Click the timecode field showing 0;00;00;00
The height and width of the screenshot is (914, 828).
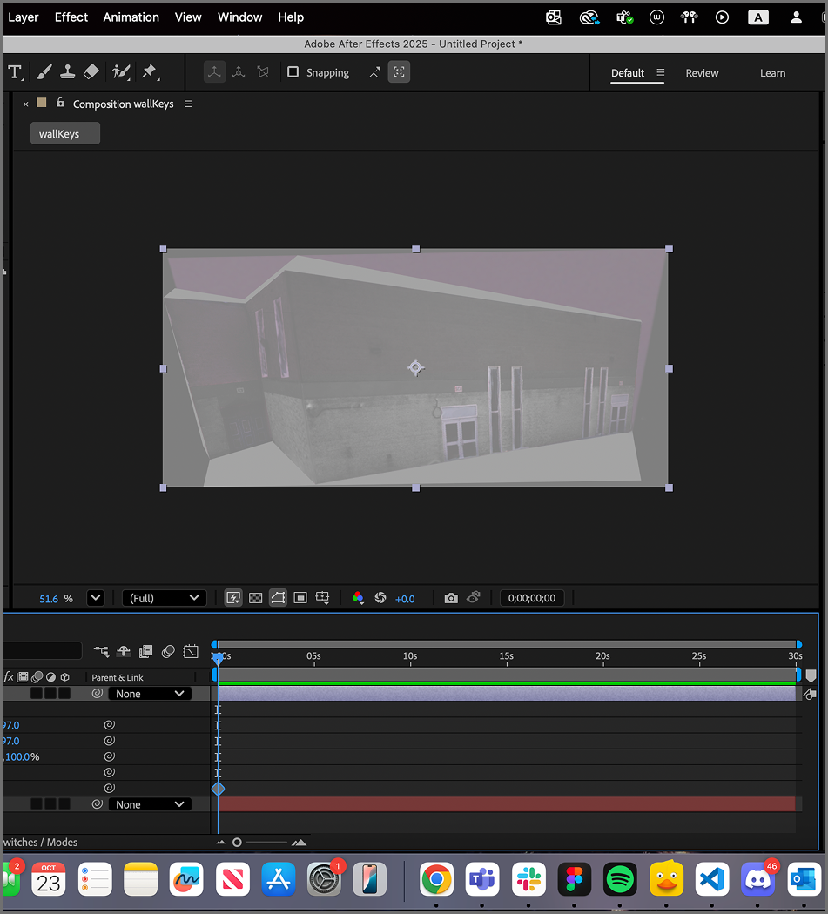pyautogui.click(x=531, y=597)
